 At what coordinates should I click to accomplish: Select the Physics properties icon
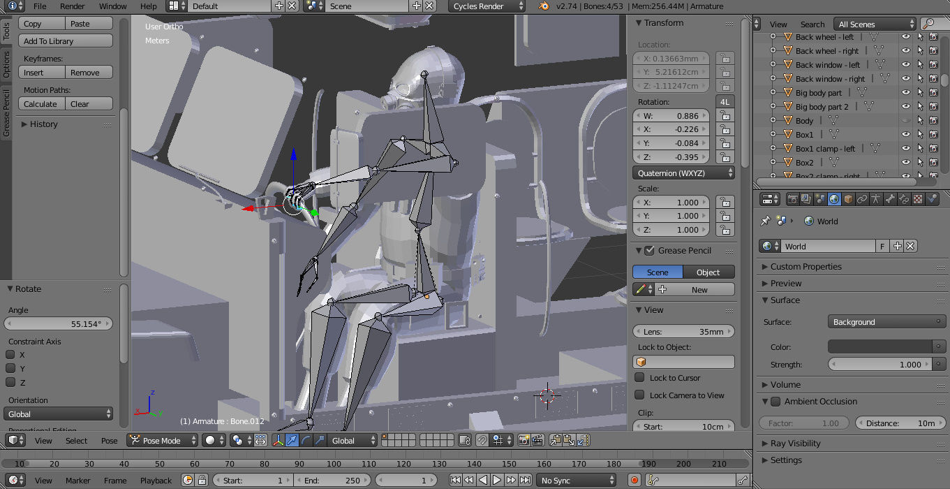pyautogui.click(x=932, y=199)
